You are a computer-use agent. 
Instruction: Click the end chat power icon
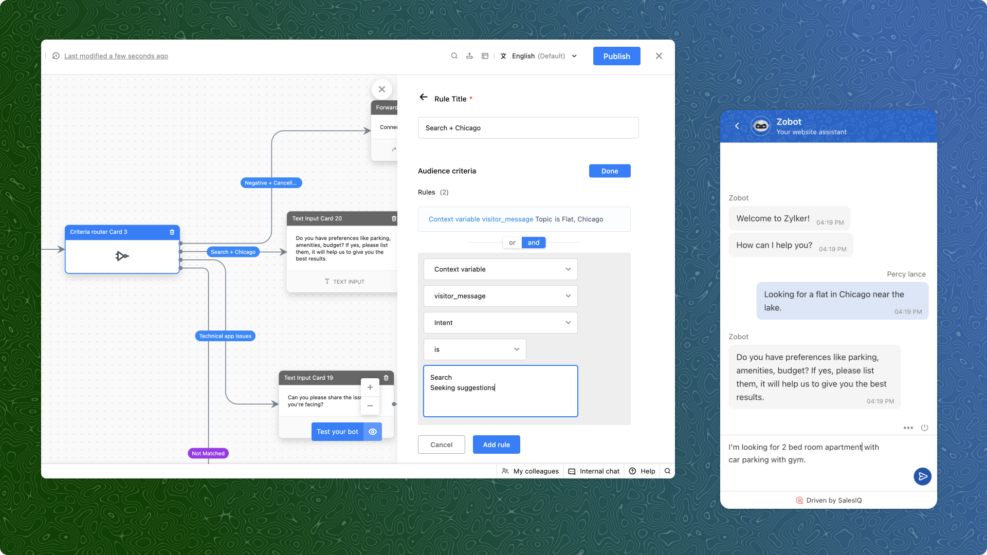(x=924, y=428)
